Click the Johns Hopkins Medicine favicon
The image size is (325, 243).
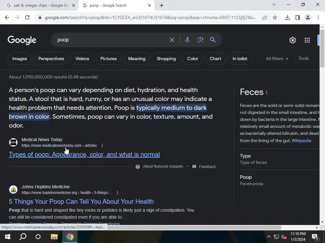13,190
